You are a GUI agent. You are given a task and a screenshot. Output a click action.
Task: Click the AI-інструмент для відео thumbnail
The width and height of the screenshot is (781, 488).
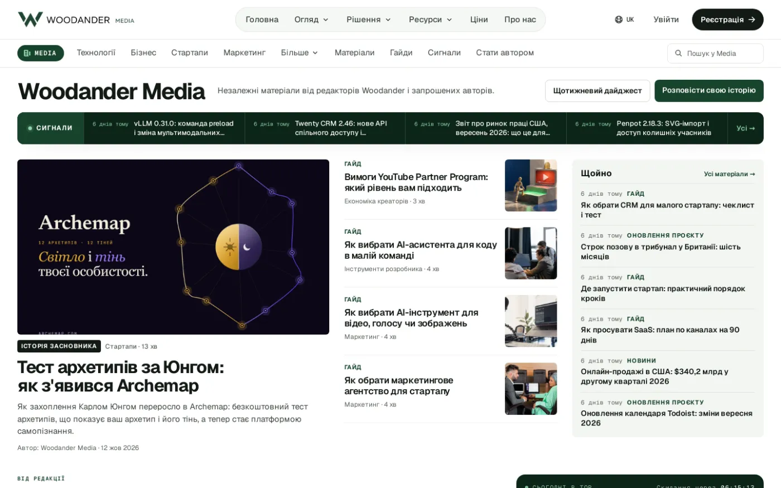click(x=531, y=321)
